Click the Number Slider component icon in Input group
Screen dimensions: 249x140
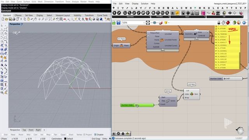173,13
